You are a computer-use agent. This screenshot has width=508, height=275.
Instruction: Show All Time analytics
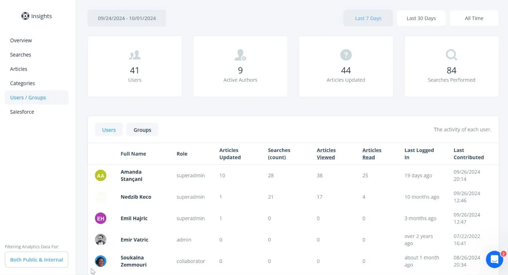coord(474,18)
